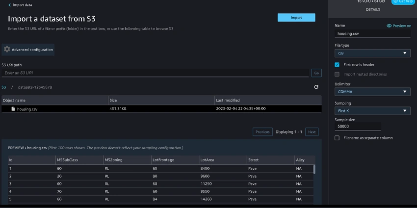Toggle Preview on eye icon
Screen dimensions: 417x208
389,26
